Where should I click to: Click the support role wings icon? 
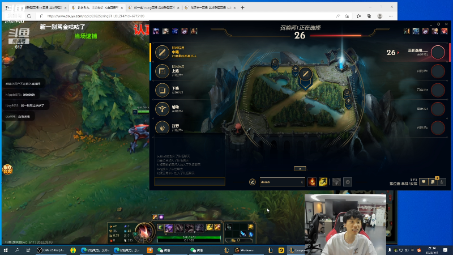[162, 109]
